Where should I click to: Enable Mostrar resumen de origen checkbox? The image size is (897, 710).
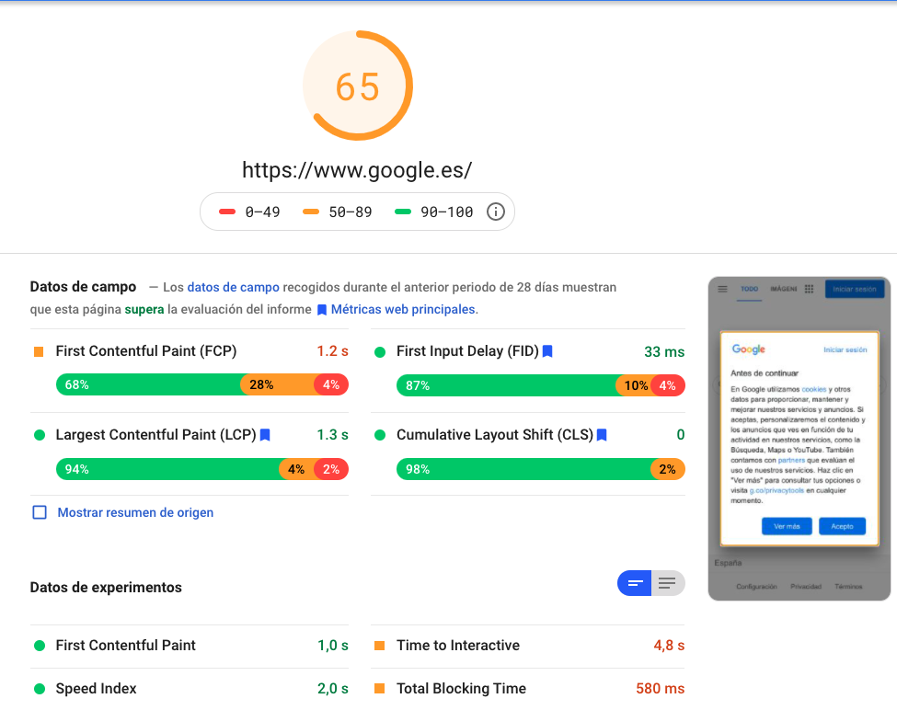tap(40, 512)
